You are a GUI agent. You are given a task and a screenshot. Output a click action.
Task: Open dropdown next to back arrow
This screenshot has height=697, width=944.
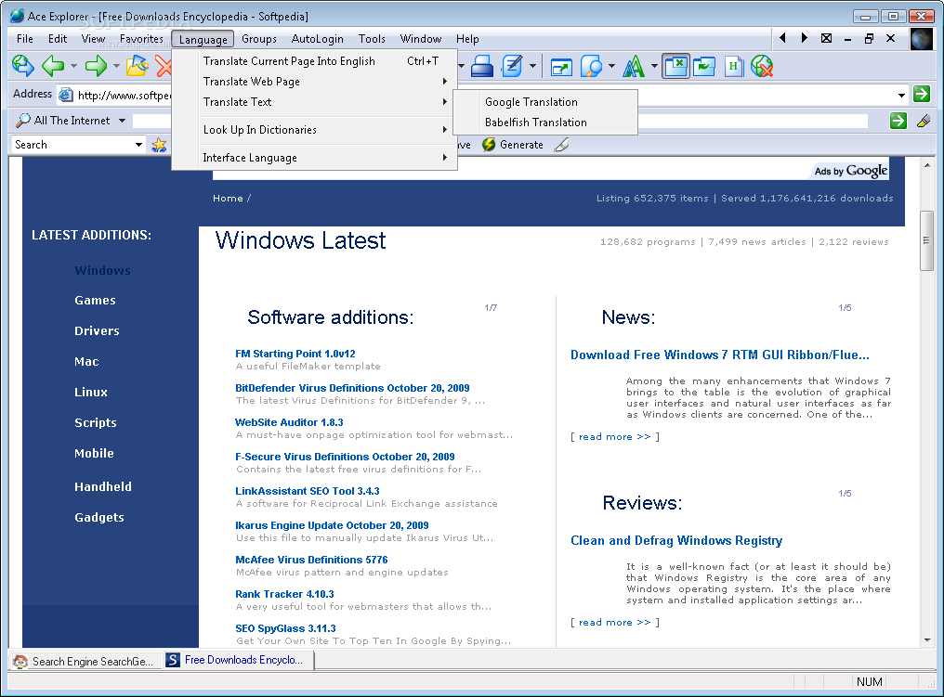(x=73, y=66)
